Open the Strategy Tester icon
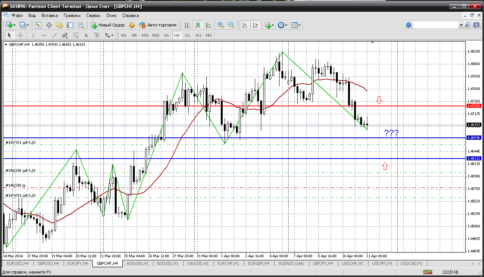Viewport: 484px width, 277px height. (81, 25)
